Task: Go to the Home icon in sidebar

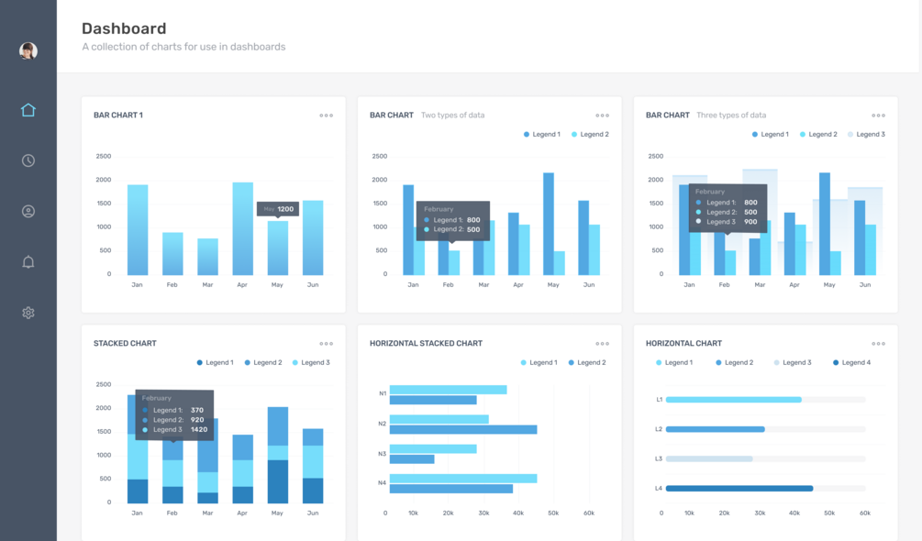Action: pyautogui.click(x=28, y=110)
